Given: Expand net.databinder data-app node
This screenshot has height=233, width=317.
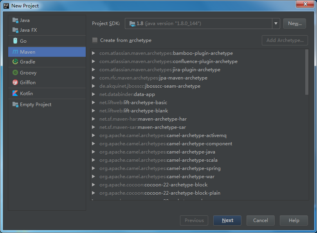Looking at the screenshot, I should [94, 94].
